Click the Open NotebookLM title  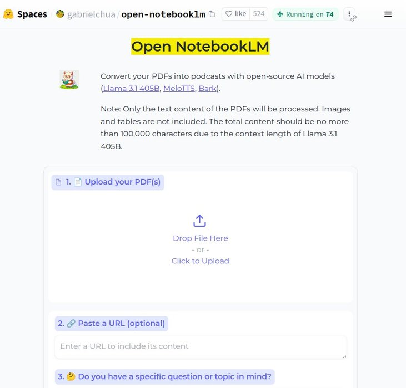[200, 47]
